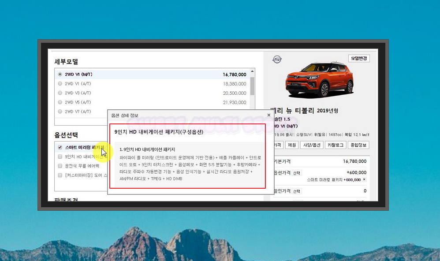Click the model list scrollbar thumb
The width and height of the screenshot is (440, 261).
pos(252,86)
